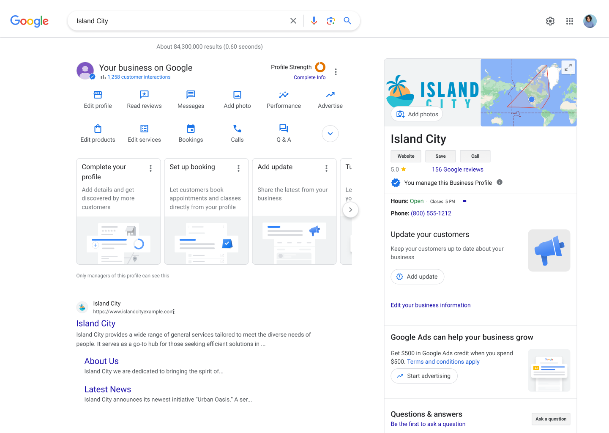This screenshot has height=433, width=609.
Task: Open Bookings
Action: [x=191, y=134]
